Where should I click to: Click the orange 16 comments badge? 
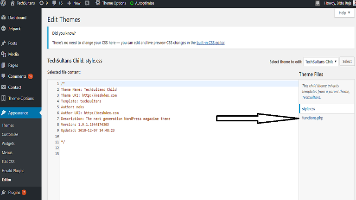point(31,76)
